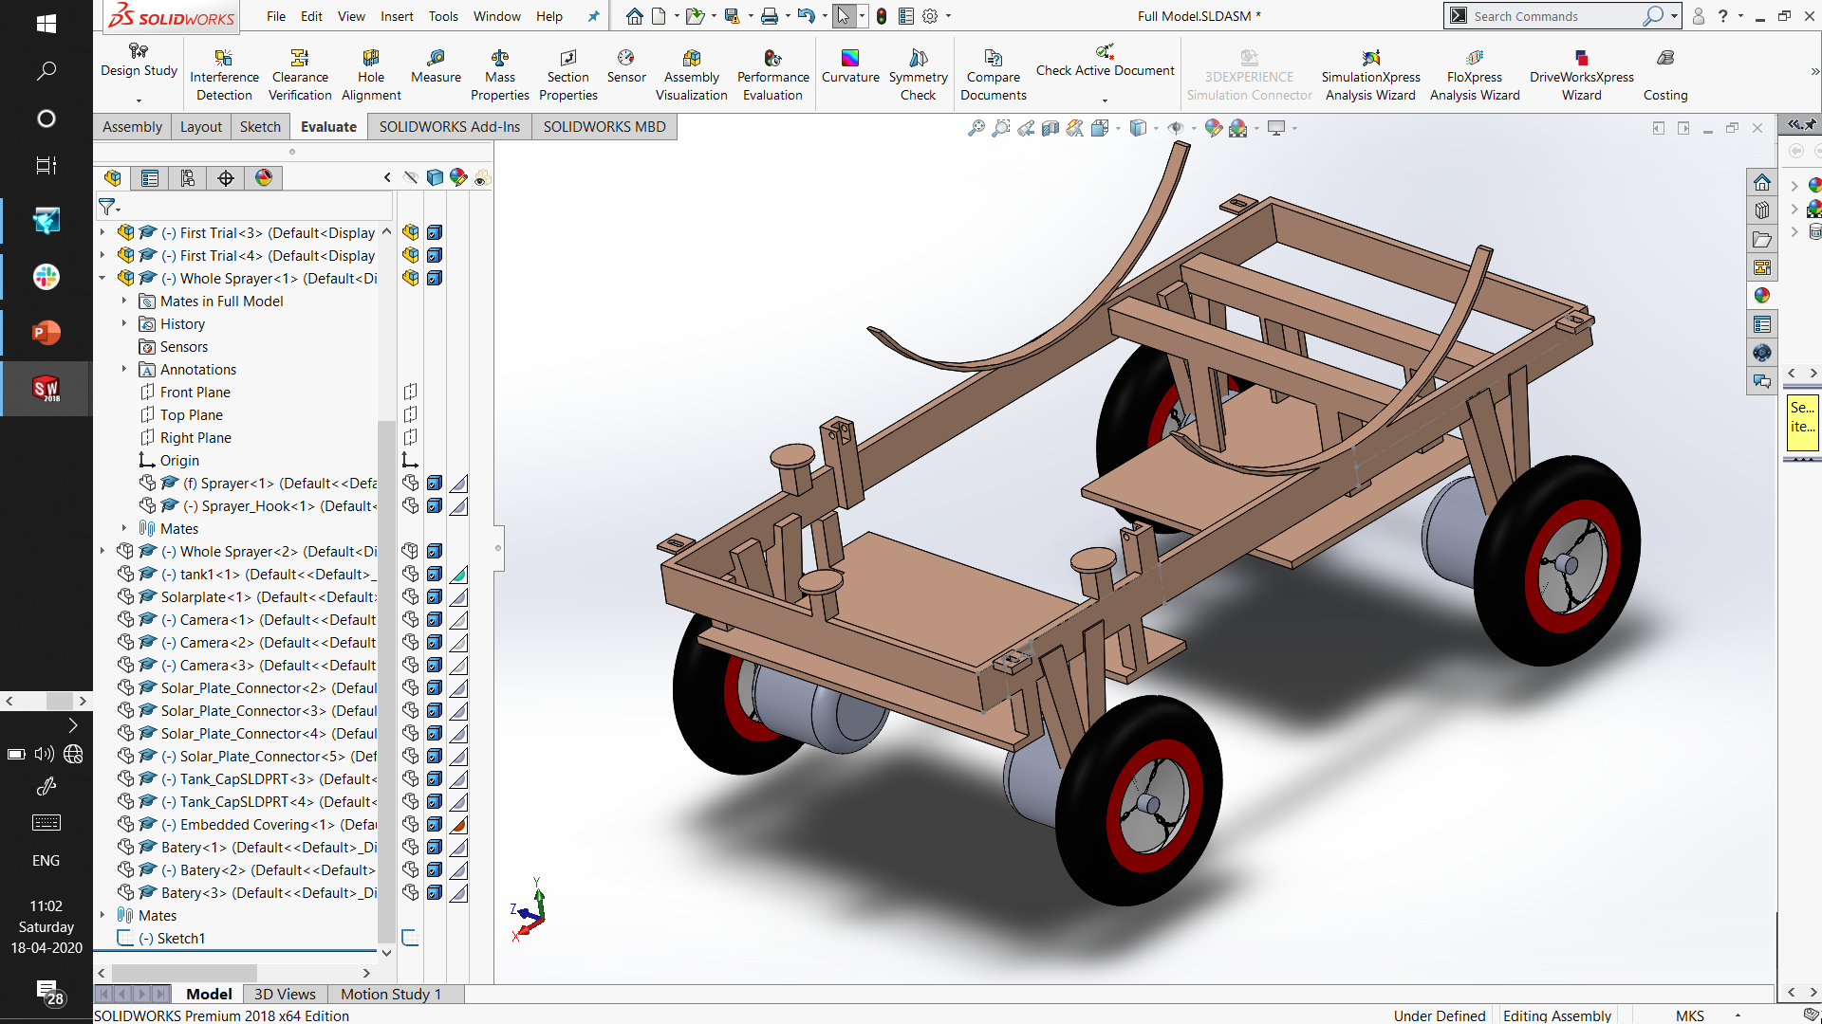Toggle visibility for tank1<1> component

(410, 575)
